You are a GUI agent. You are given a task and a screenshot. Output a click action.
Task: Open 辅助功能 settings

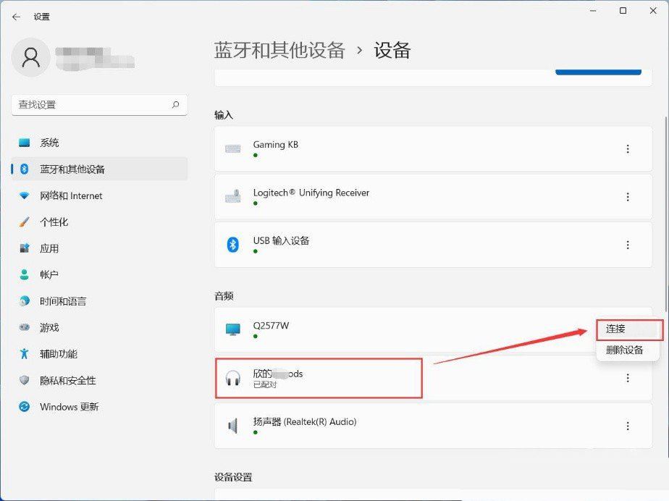(x=99, y=354)
